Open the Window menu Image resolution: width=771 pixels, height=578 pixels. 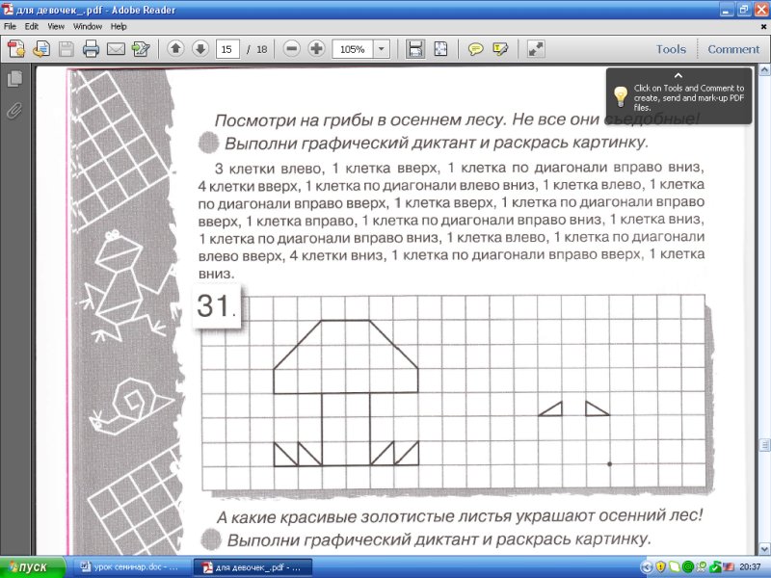pos(87,26)
